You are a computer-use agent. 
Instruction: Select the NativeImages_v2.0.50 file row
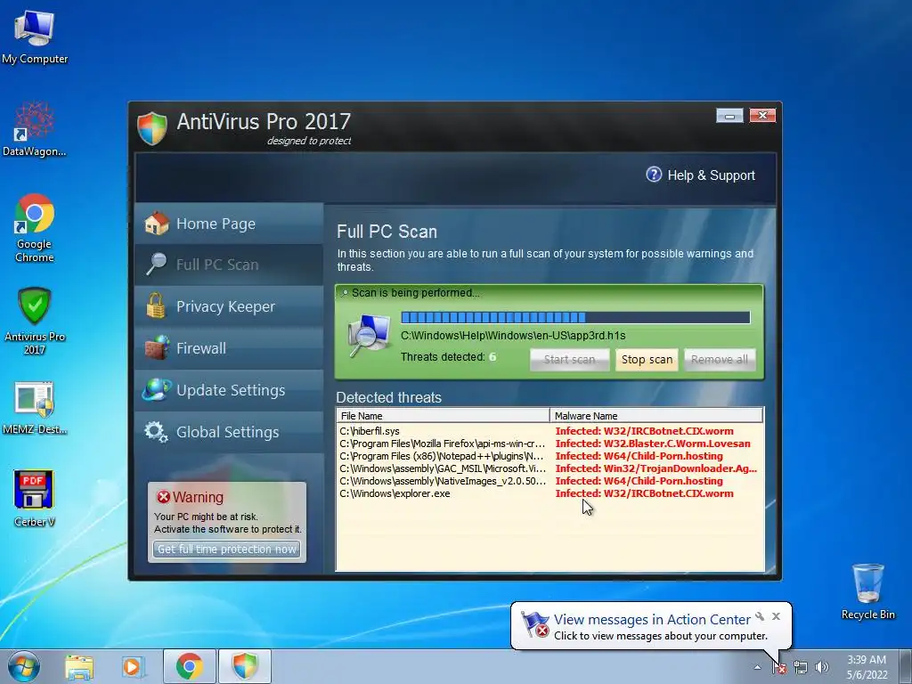tap(550, 481)
